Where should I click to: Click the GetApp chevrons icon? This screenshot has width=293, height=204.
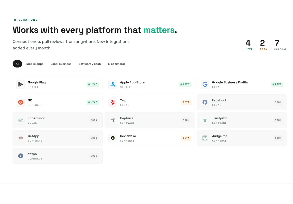coord(21,138)
